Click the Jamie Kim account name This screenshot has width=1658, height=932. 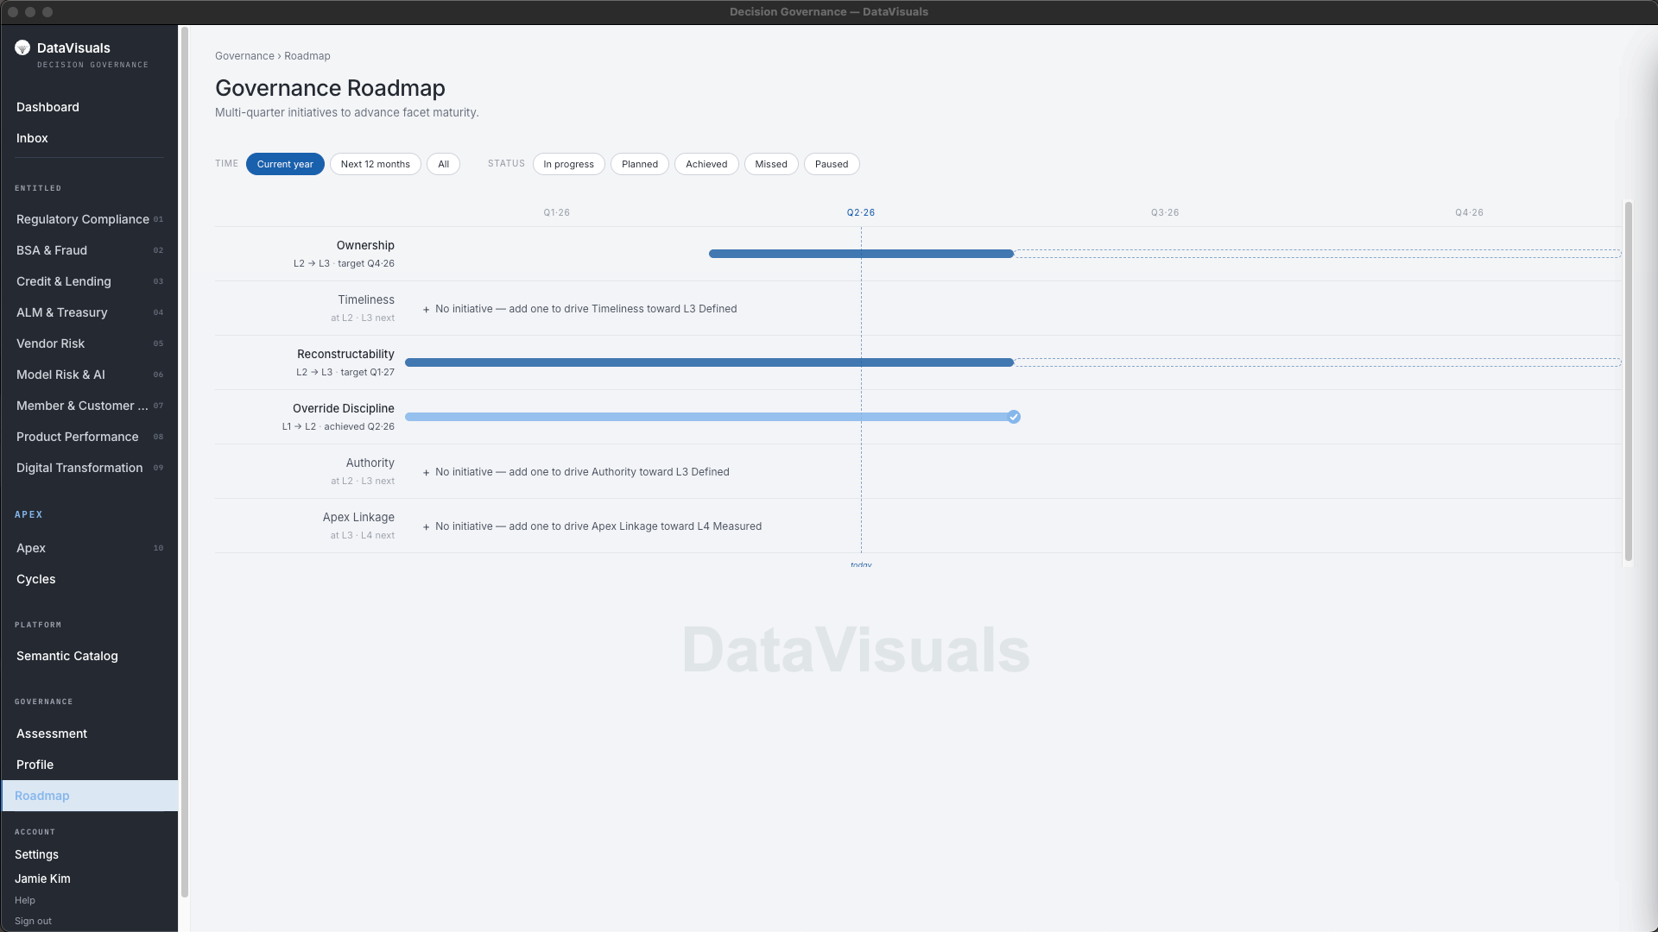[42, 878]
